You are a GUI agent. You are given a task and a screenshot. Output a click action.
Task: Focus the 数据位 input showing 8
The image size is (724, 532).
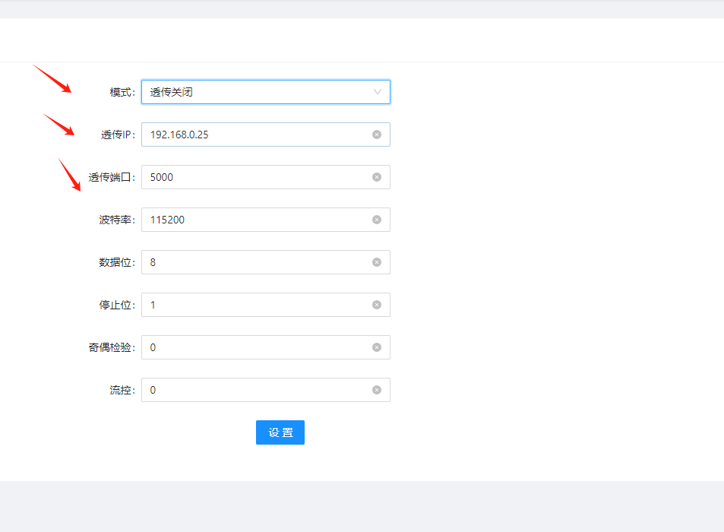point(265,262)
